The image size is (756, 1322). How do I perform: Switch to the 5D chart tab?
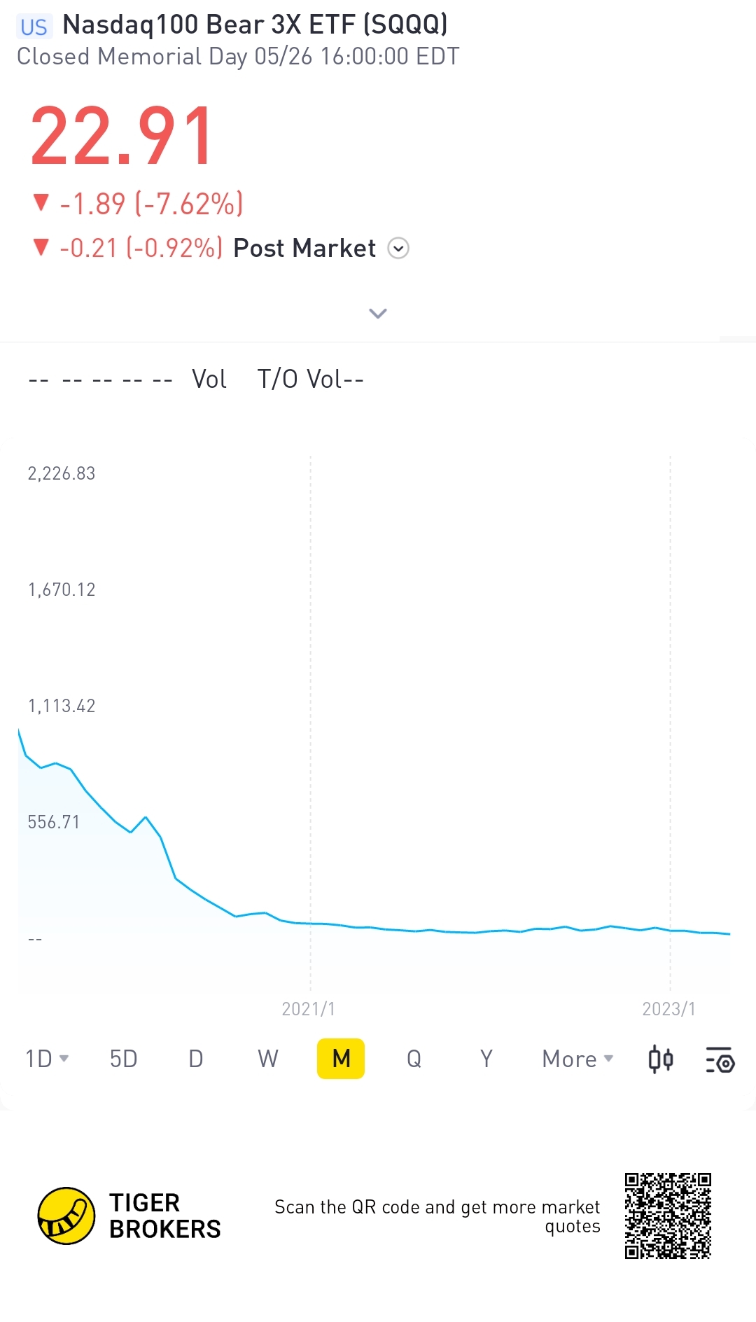[x=123, y=1059]
